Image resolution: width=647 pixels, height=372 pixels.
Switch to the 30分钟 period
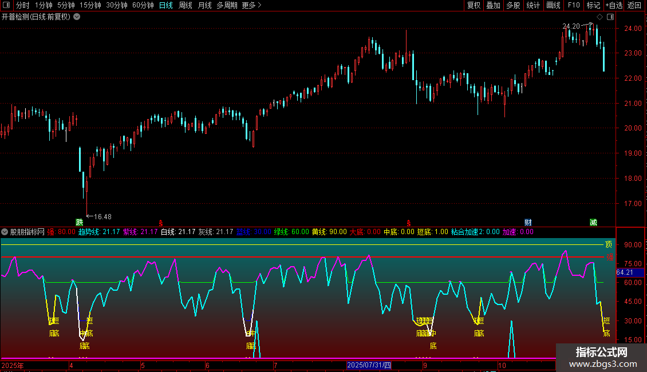(116, 5)
